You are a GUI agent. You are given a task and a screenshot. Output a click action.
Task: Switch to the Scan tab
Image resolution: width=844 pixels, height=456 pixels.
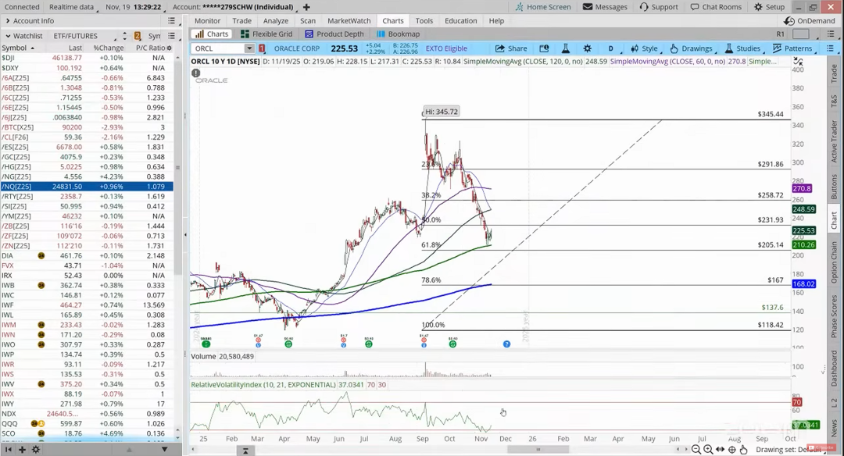pyautogui.click(x=308, y=21)
